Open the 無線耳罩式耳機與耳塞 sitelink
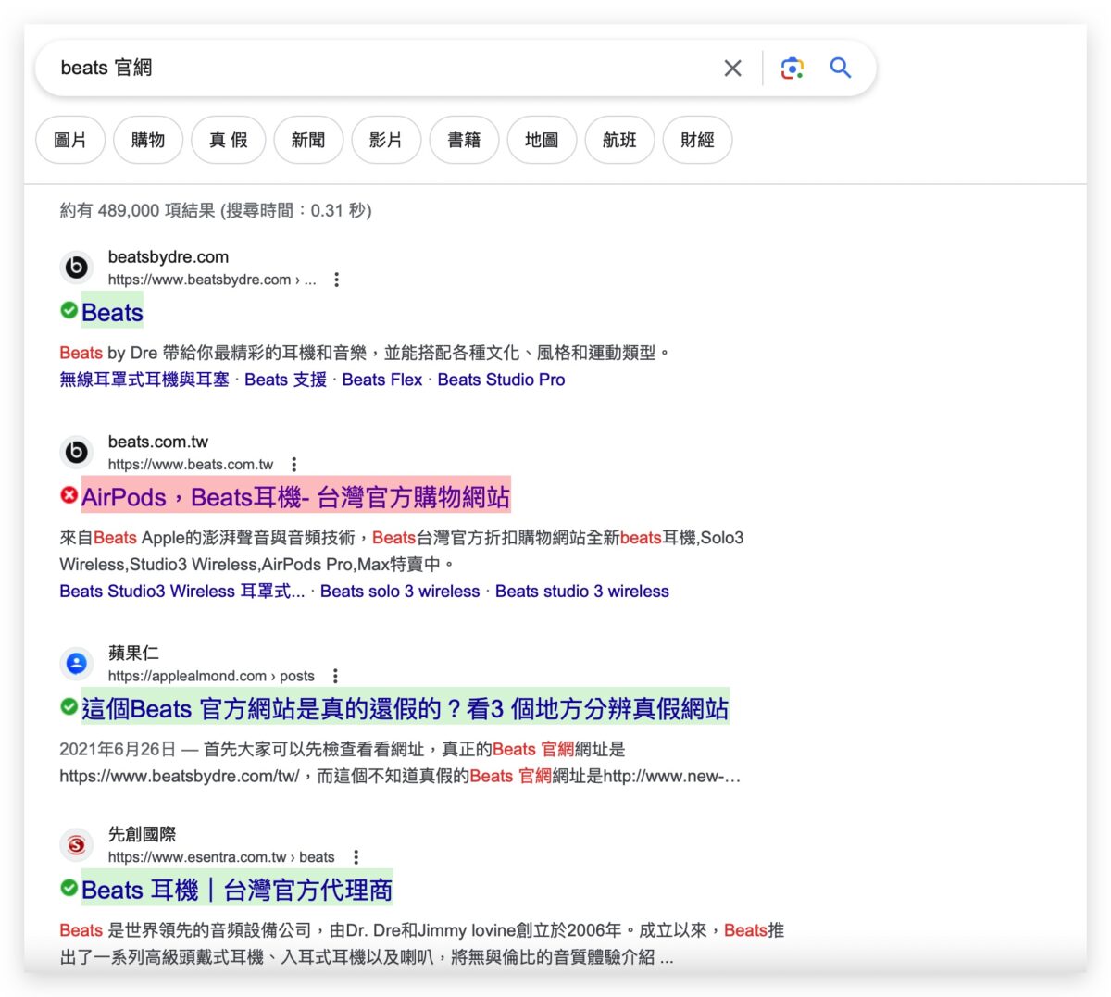This screenshot has height=997, width=1111. (x=144, y=380)
